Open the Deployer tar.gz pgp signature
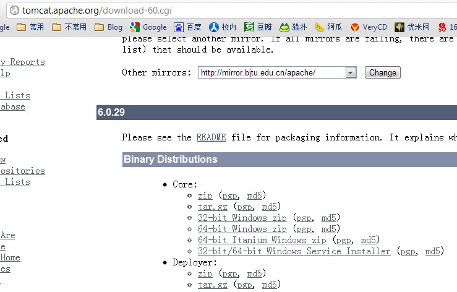The image size is (457, 292). click(246, 285)
